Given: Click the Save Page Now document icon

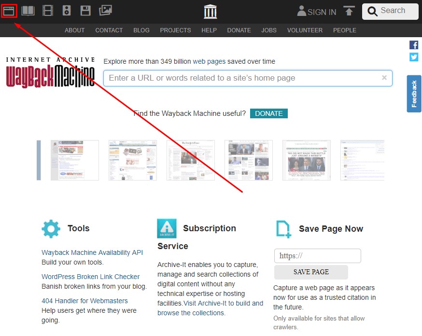Looking at the screenshot, I should (x=283, y=229).
